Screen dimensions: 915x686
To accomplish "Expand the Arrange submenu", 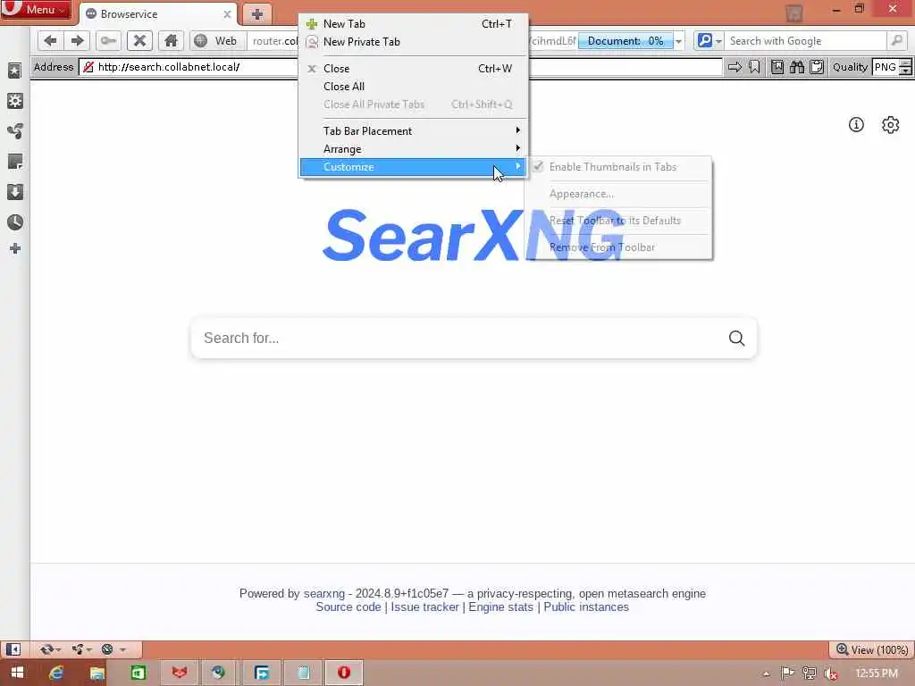I will pos(413,149).
